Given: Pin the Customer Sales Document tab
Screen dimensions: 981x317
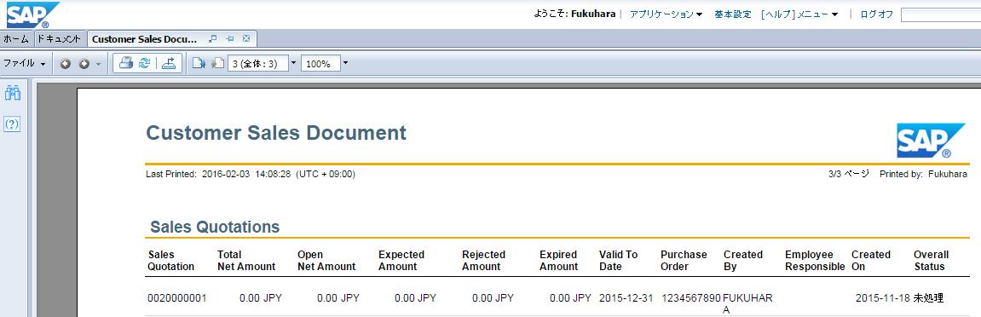Looking at the screenshot, I should pyautogui.click(x=229, y=38).
